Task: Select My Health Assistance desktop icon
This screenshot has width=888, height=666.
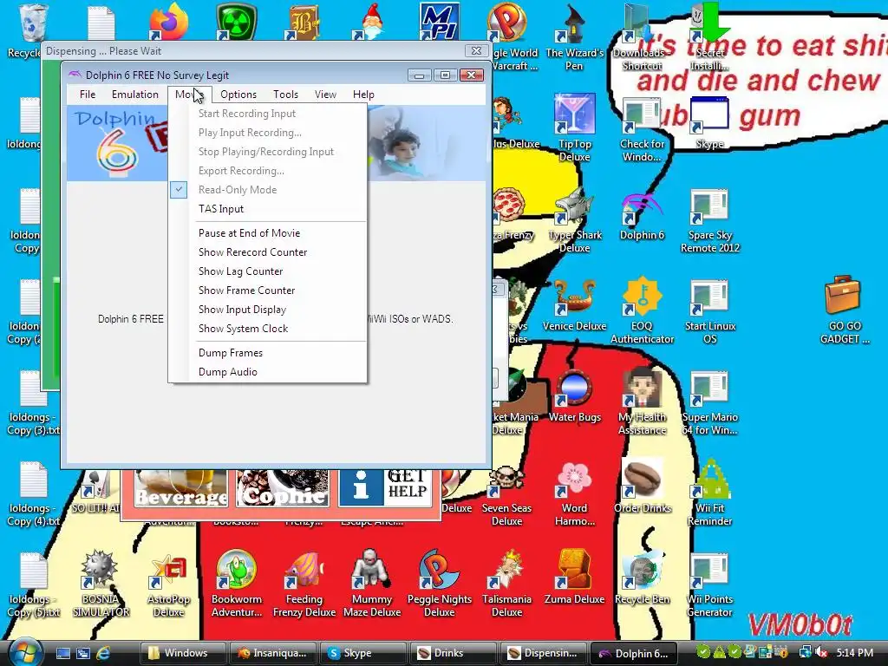Action: pyautogui.click(x=643, y=402)
